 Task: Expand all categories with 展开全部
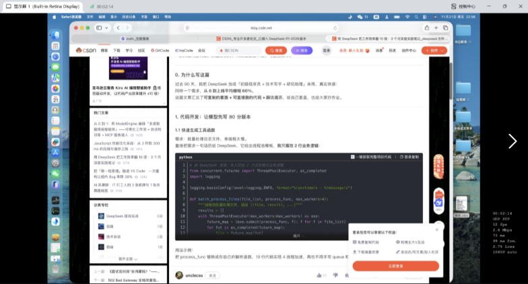tap(128, 259)
